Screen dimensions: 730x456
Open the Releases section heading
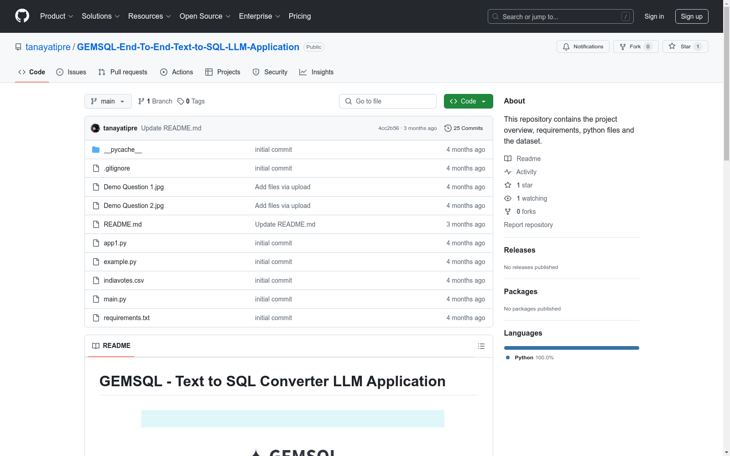pos(520,250)
